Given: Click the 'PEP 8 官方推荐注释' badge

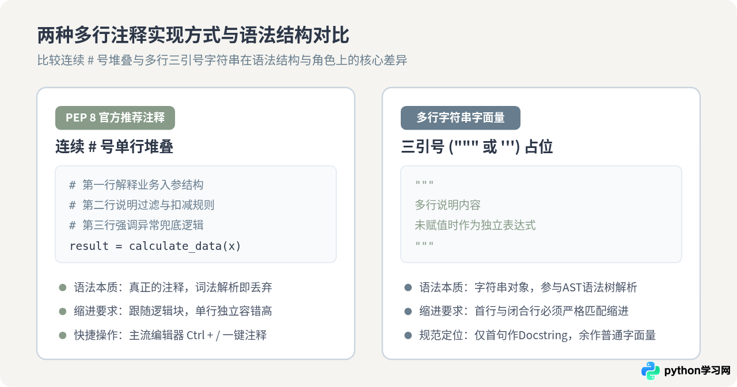Looking at the screenshot, I should (115, 117).
